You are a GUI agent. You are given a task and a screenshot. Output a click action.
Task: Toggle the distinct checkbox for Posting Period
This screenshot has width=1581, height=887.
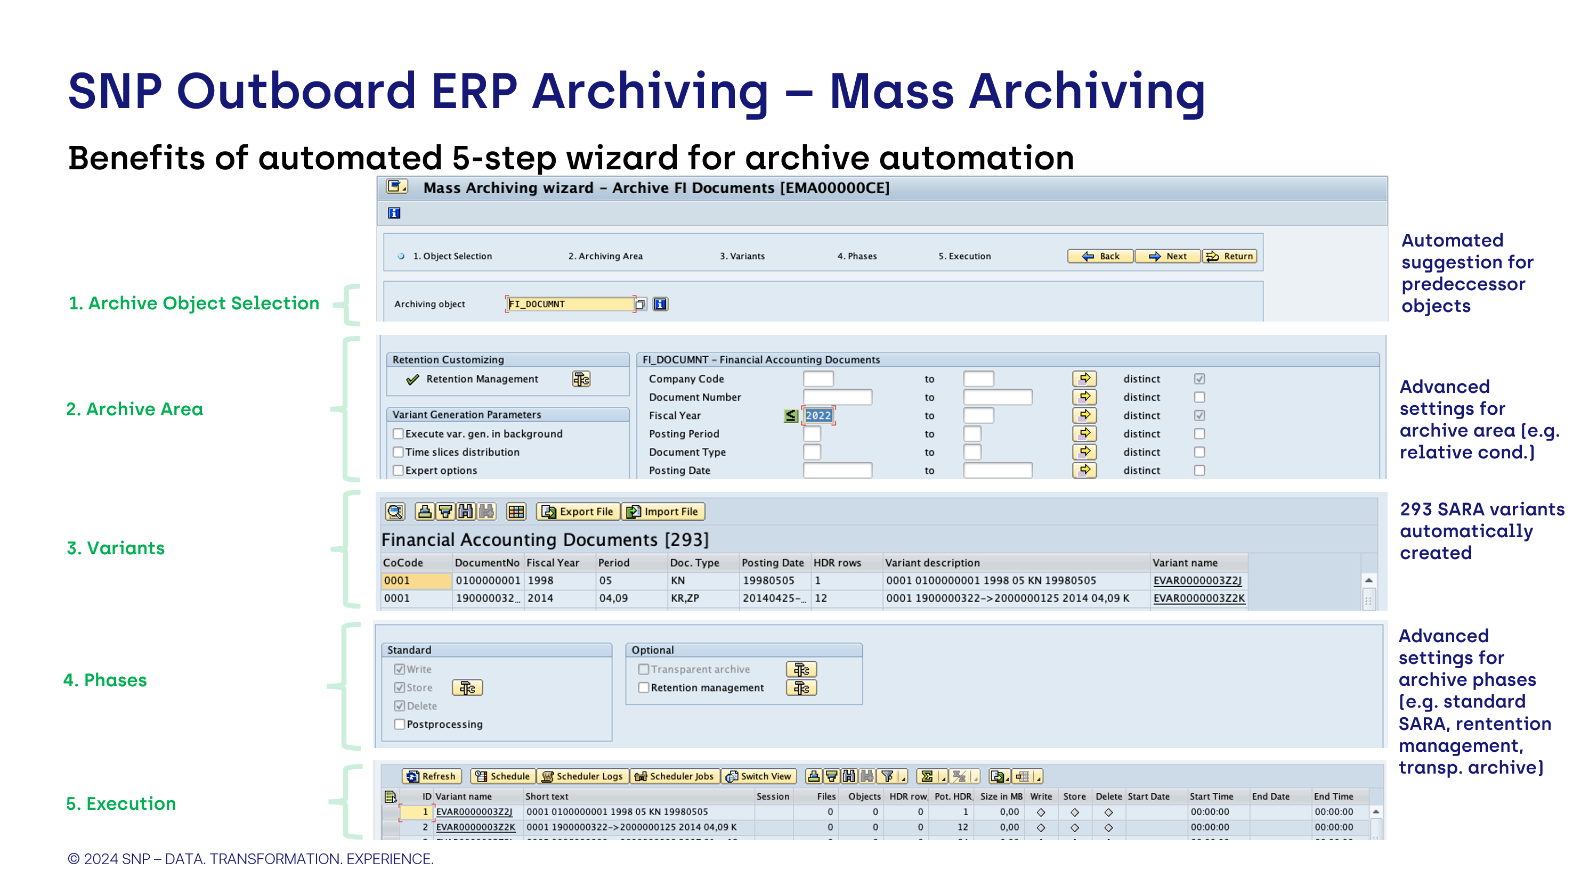pos(1199,434)
